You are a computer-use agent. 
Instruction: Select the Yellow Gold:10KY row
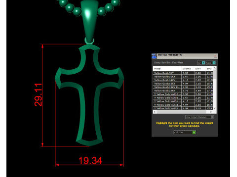183,77
